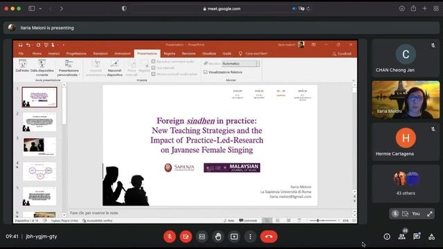Screen dimensions: 443x249
Task: Toggle Mostra controlli multimediali checkbox
Action: pos(154,74)
